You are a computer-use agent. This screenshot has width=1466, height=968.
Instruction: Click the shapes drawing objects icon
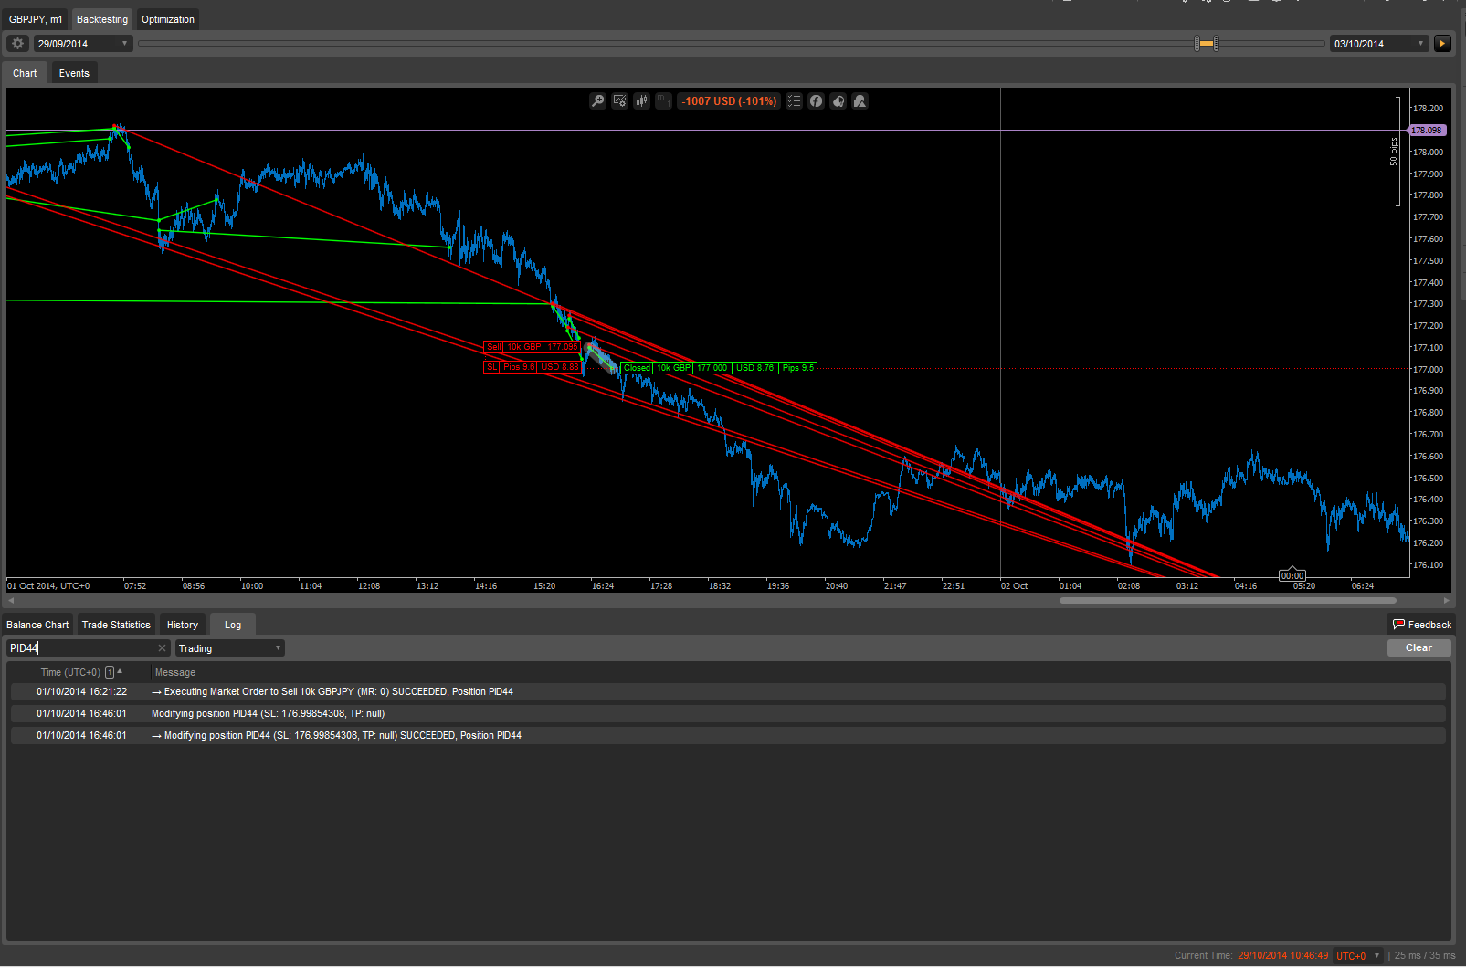coord(860,101)
